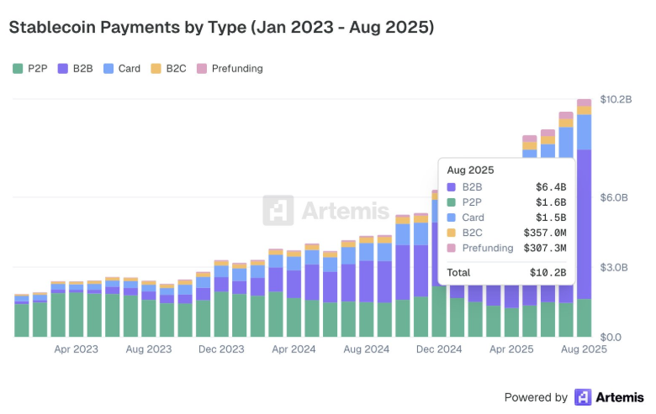
Task: Click the 'Powered by' footer text
Action: (x=536, y=397)
